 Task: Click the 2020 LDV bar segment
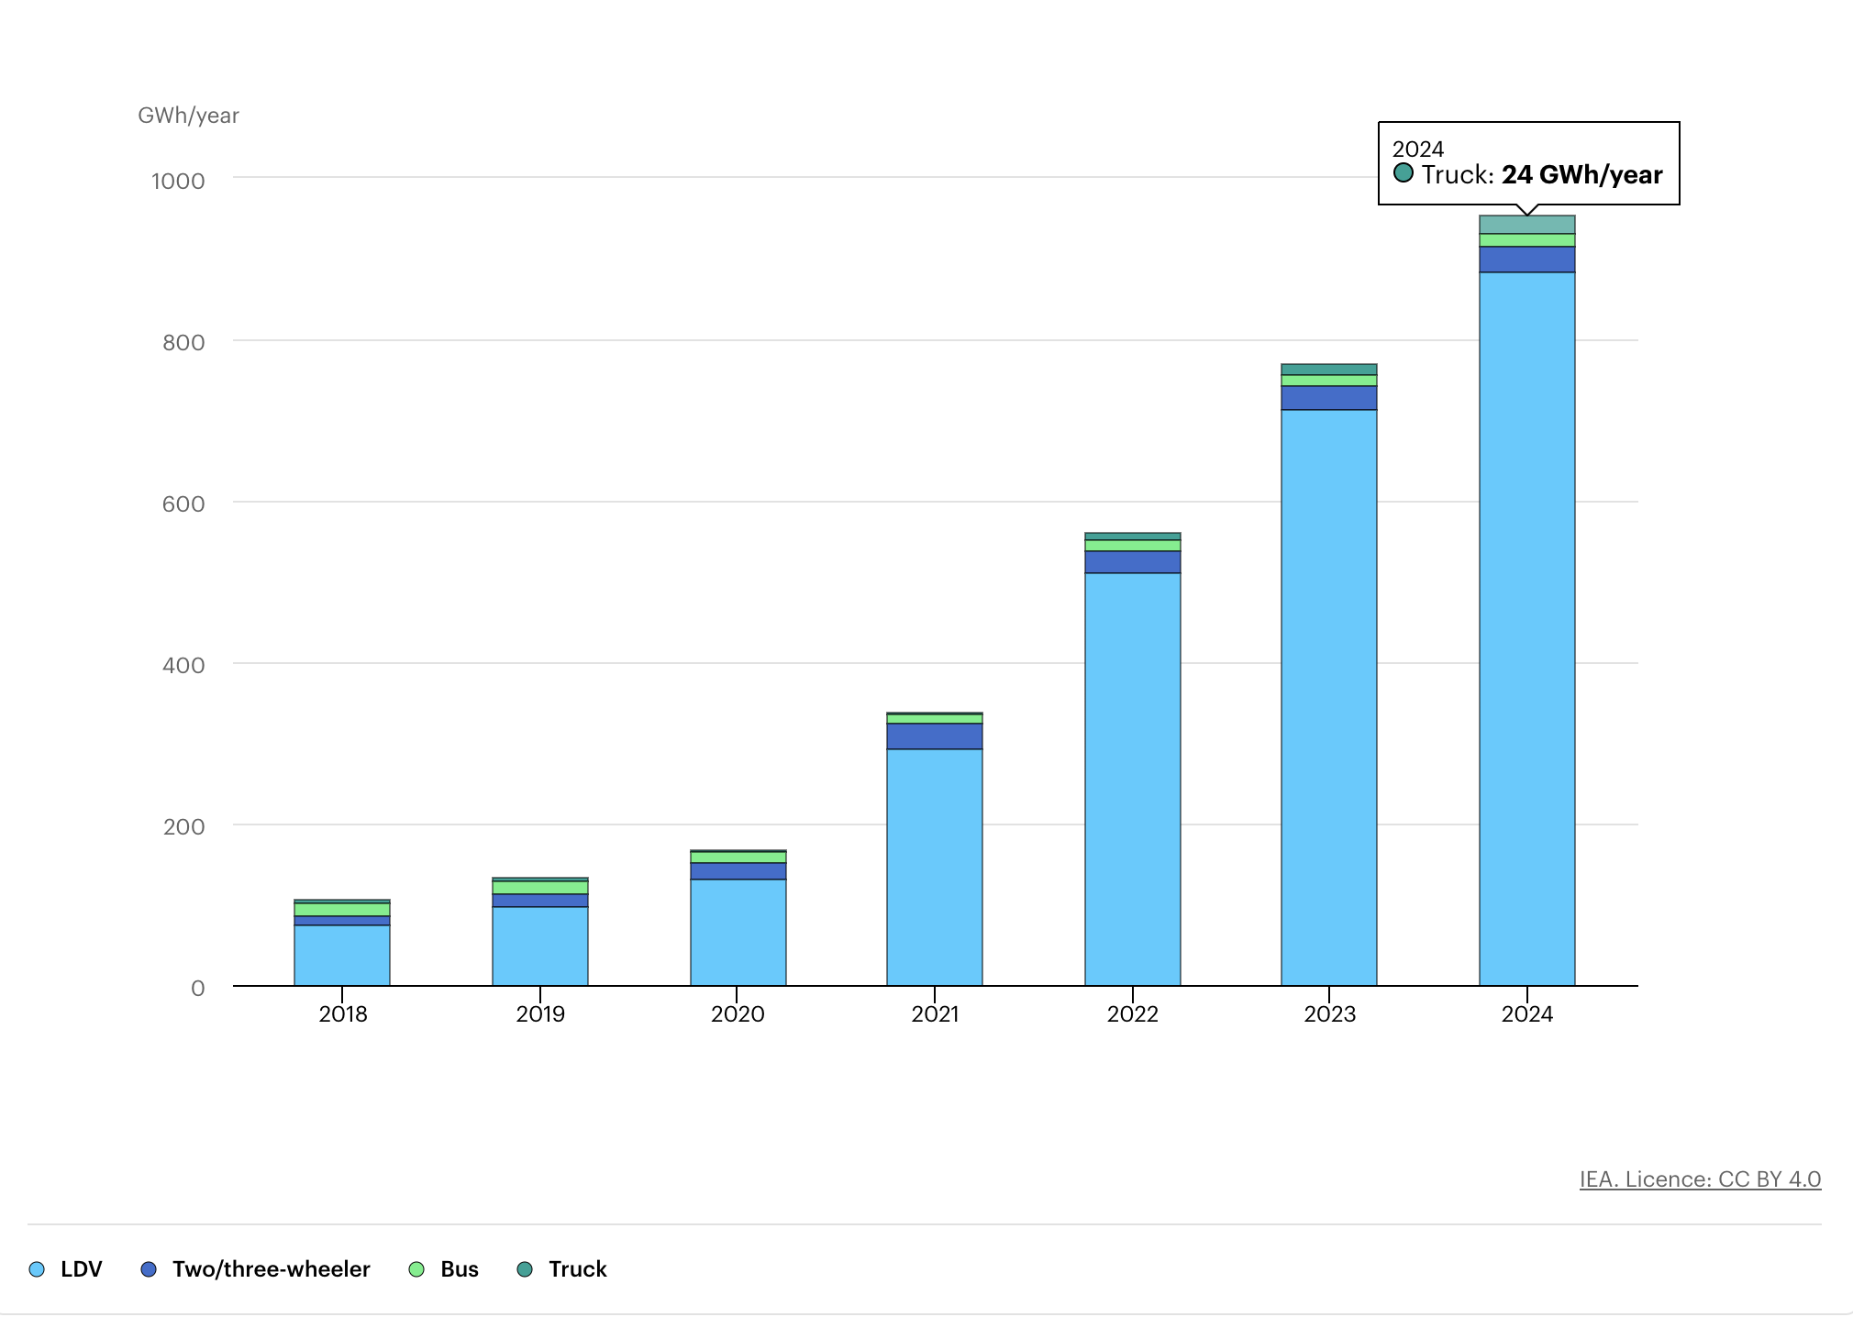tap(738, 933)
